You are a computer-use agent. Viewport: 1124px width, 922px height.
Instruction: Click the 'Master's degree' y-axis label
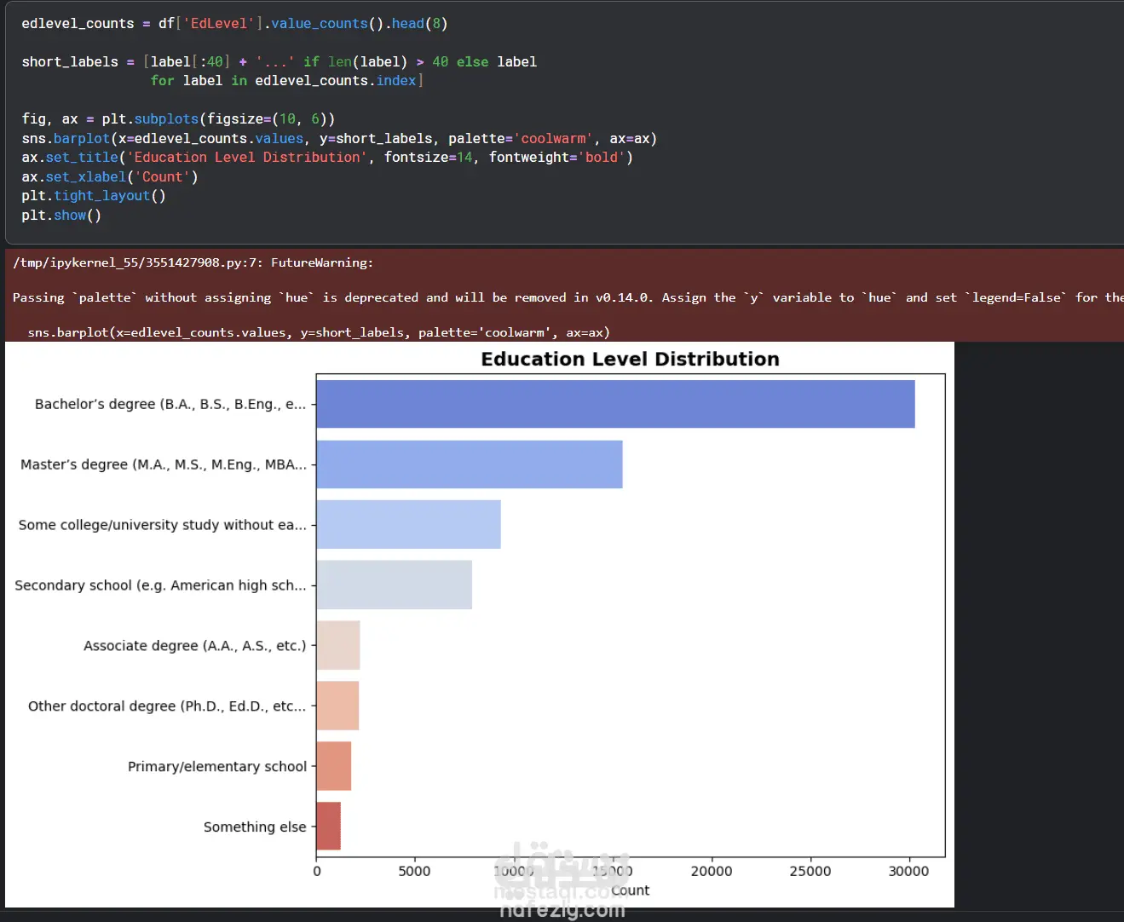click(x=164, y=464)
